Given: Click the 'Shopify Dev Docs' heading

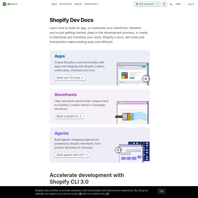Looking at the screenshot, I should point(72,20).
